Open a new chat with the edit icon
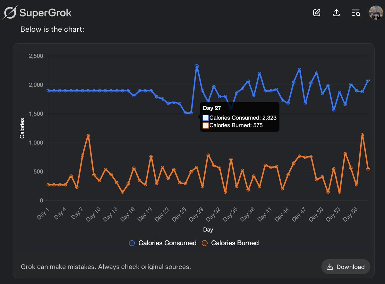Image resolution: width=385 pixels, height=284 pixels. pos(316,12)
